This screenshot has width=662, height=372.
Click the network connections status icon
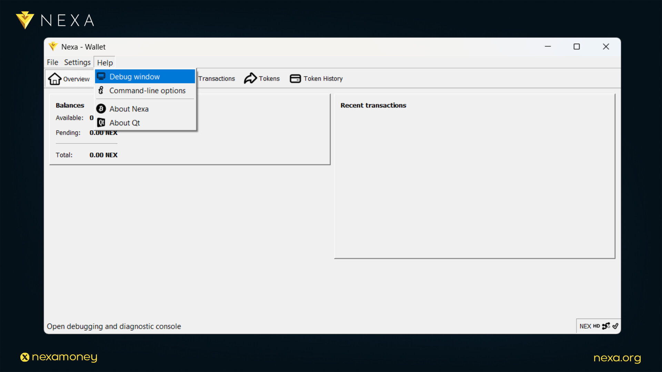pyautogui.click(x=606, y=326)
